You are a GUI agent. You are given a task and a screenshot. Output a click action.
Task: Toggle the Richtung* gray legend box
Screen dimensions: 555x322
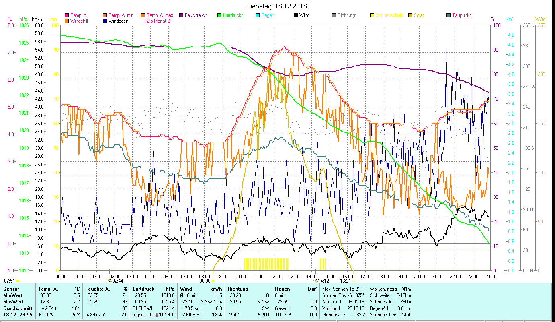(x=334, y=15)
